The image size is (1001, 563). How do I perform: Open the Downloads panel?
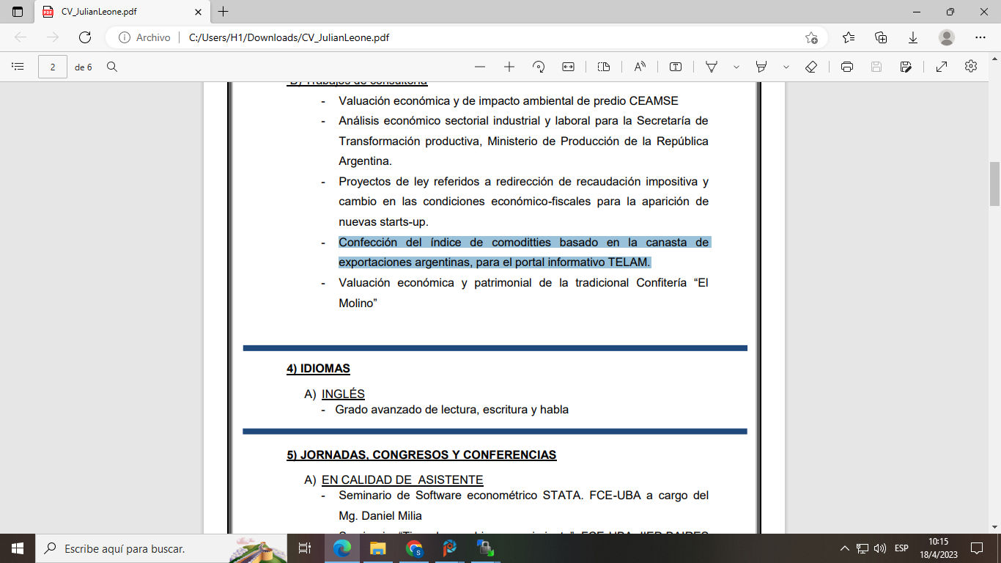[x=913, y=37]
